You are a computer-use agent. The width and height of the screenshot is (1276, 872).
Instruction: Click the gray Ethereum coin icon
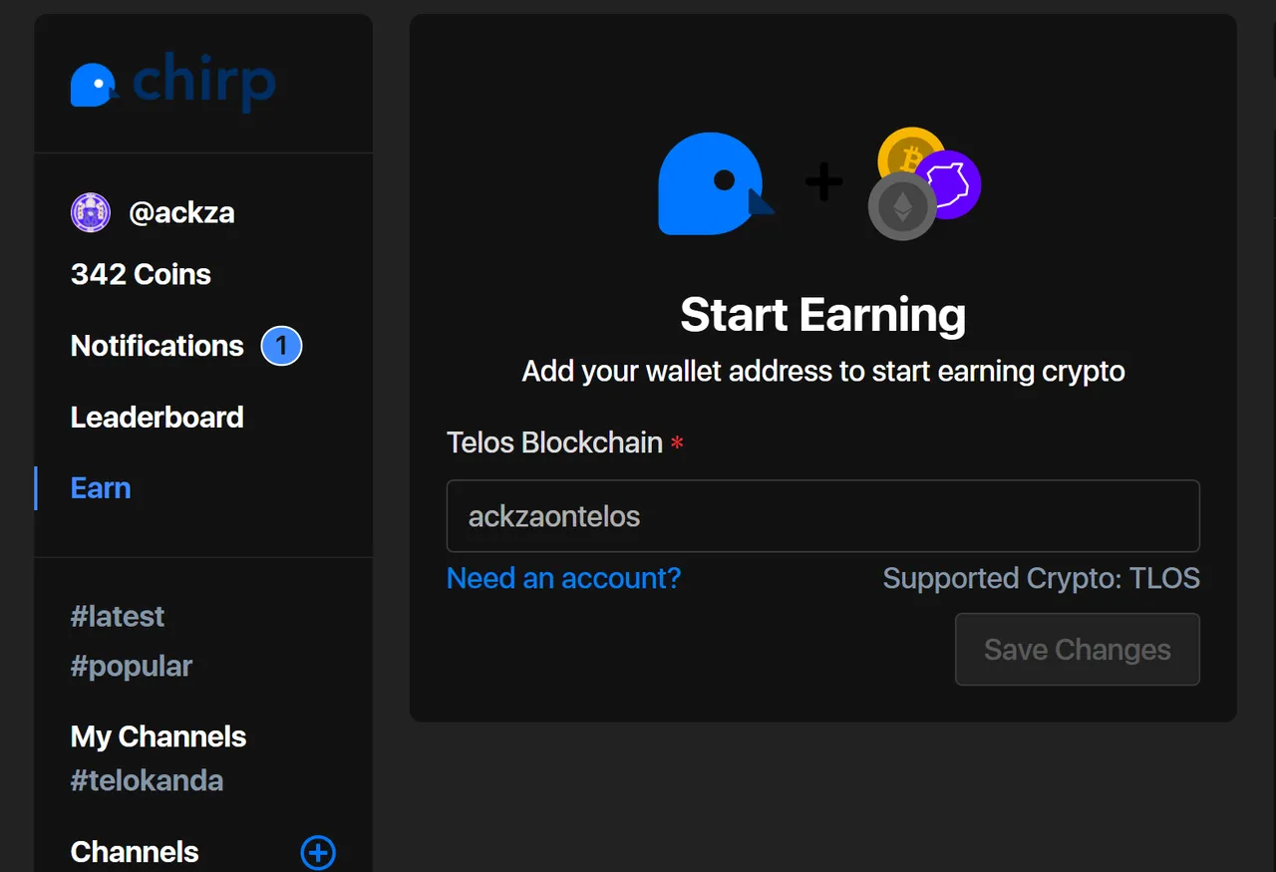[901, 206]
